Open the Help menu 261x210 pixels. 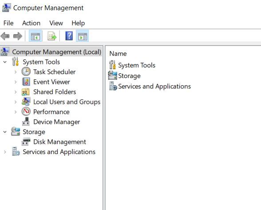click(78, 23)
